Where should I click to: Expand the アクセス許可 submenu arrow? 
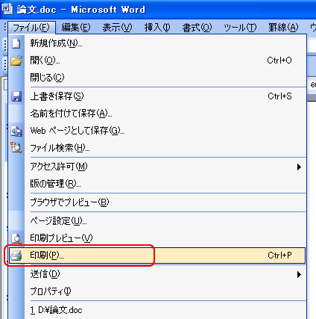pyautogui.click(x=299, y=167)
